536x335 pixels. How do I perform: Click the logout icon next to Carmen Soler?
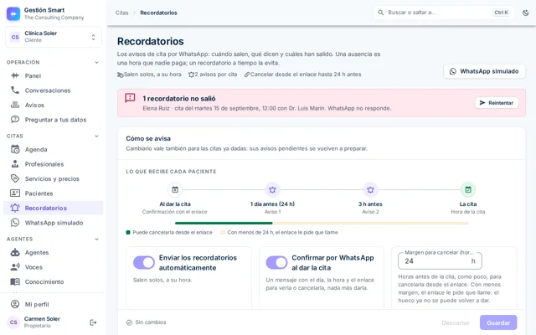point(93,322)
